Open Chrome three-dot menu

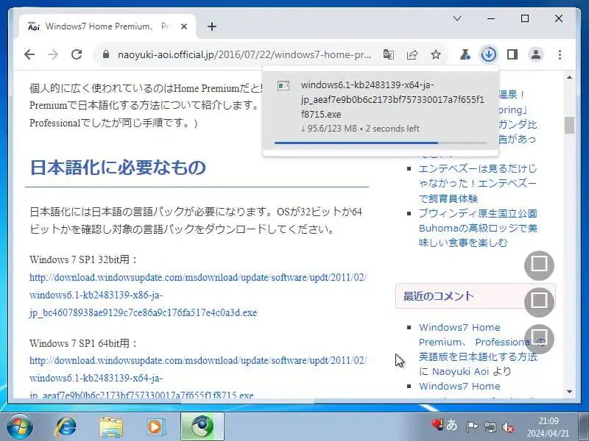[x=560, y=54]
